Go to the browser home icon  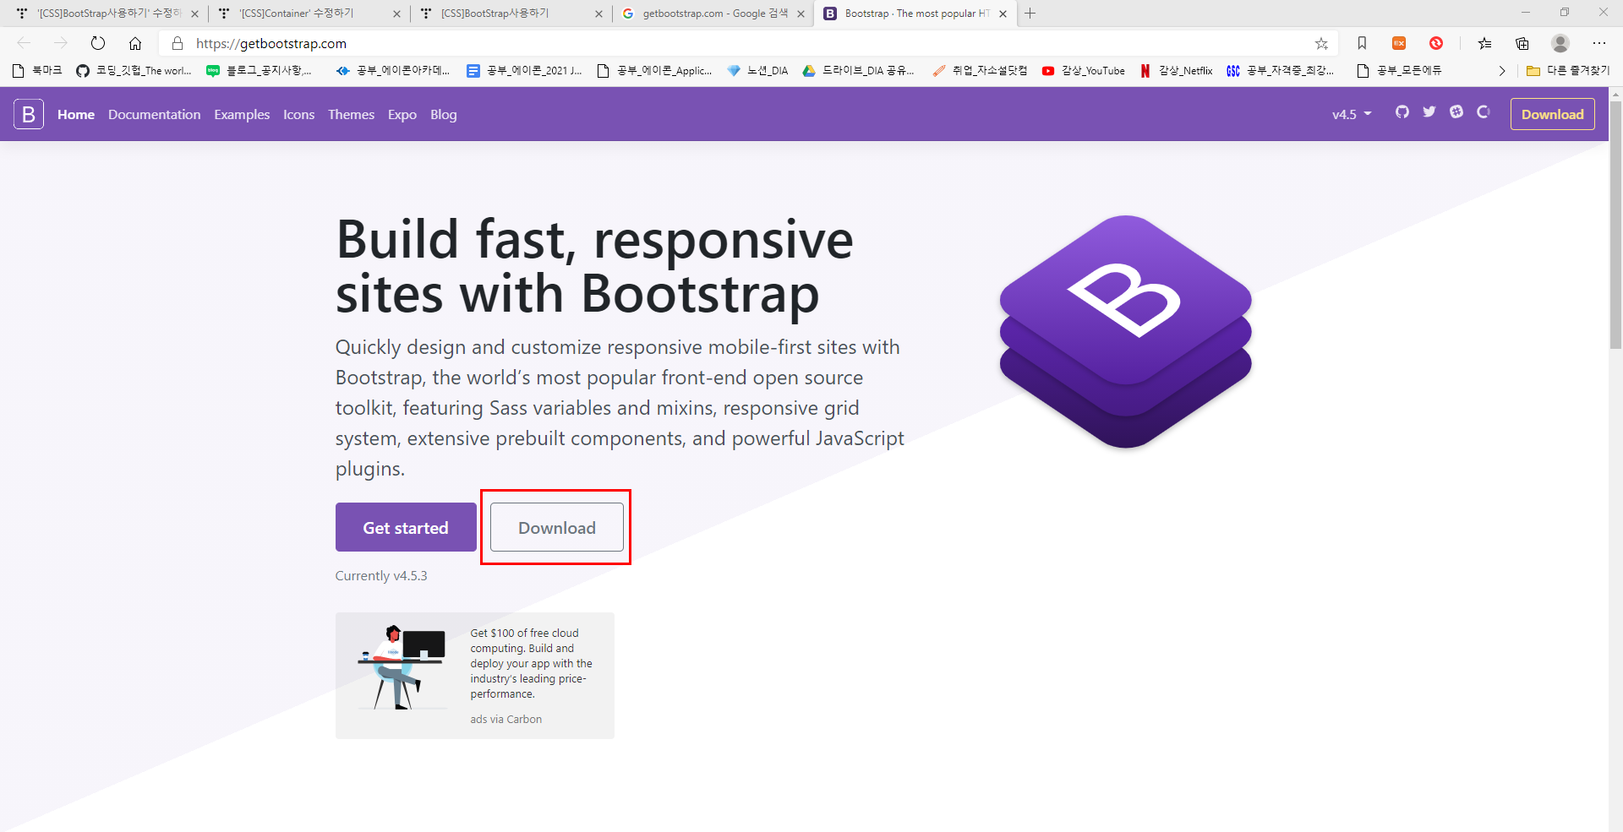click(x=135, y=43)
